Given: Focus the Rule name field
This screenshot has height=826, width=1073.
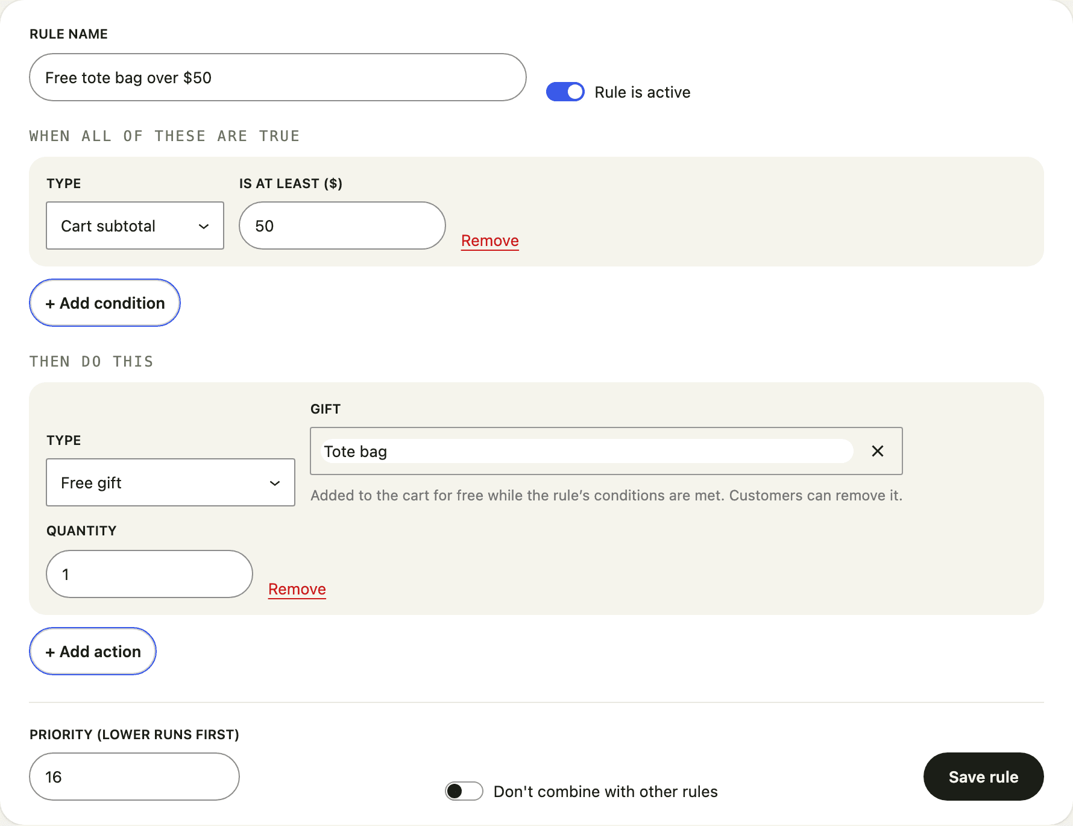Looking at the screenshot, I should 278,77.
